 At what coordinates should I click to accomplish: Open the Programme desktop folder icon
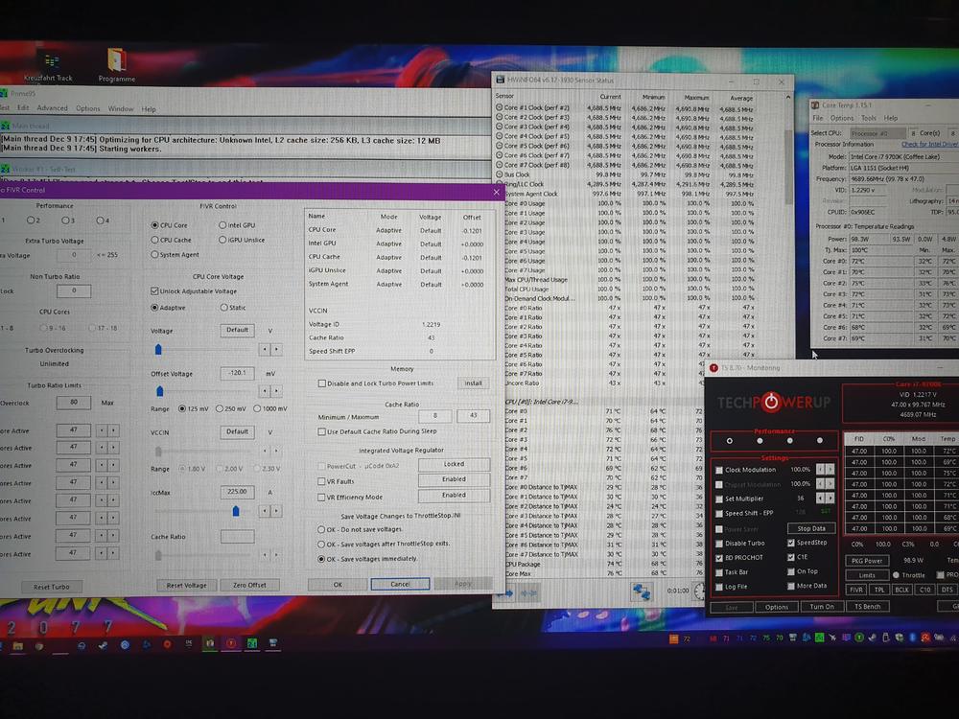[116, 60]
